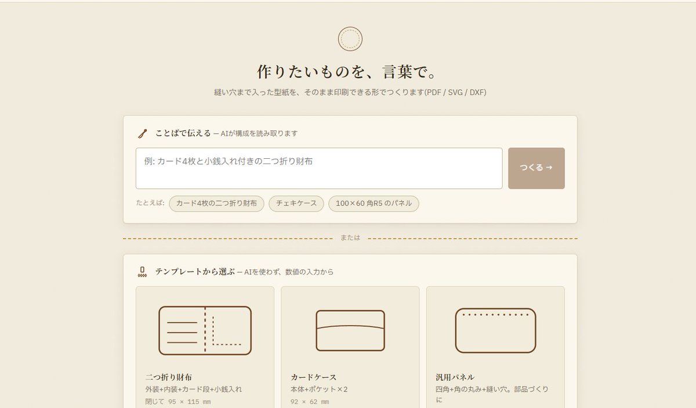This screenshot has width=696, height=408.
Task: Click the size text 92 × 62 mm
Action: point(310,402)
